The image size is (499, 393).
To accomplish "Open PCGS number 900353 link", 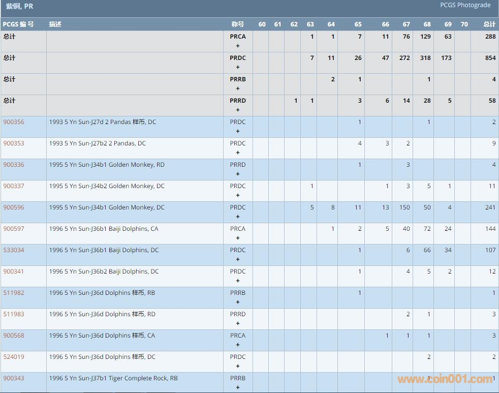I will click(x=14, y=143).
